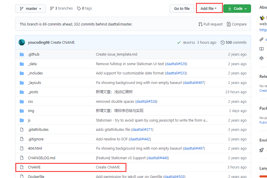267x178 pixels.
Task: Click the tag icon next to 0 tags
Action: pos(79,8)
